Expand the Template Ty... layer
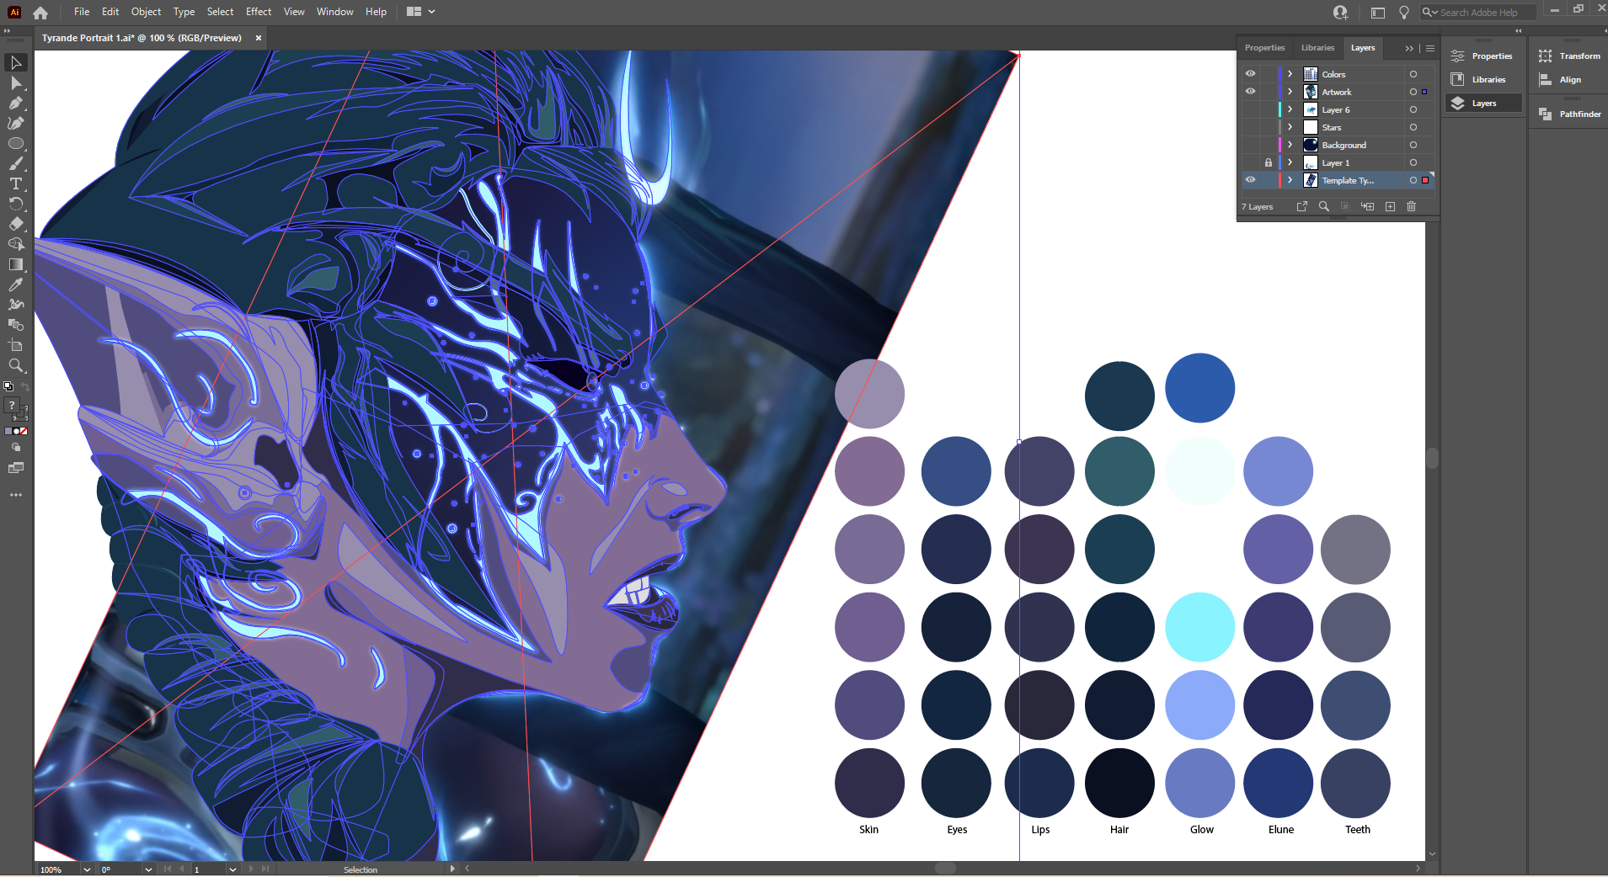The width and height of the screenshot is (1608, 877). click(x=1290, y=180)
